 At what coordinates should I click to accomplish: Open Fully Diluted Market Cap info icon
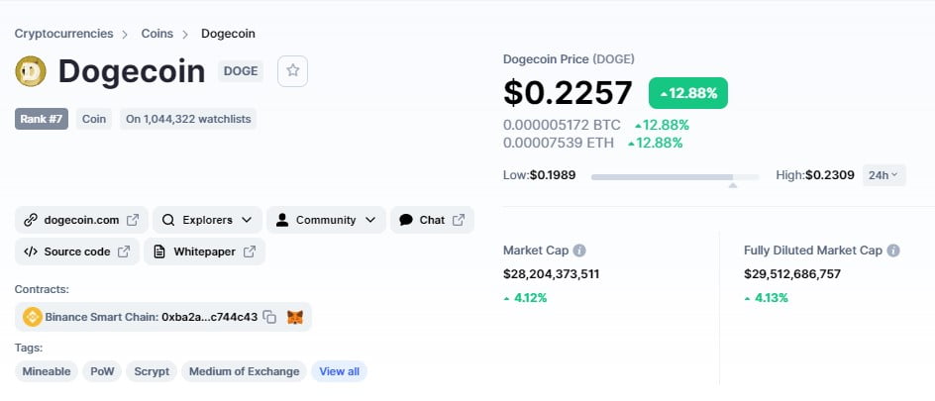pos(893,251)
